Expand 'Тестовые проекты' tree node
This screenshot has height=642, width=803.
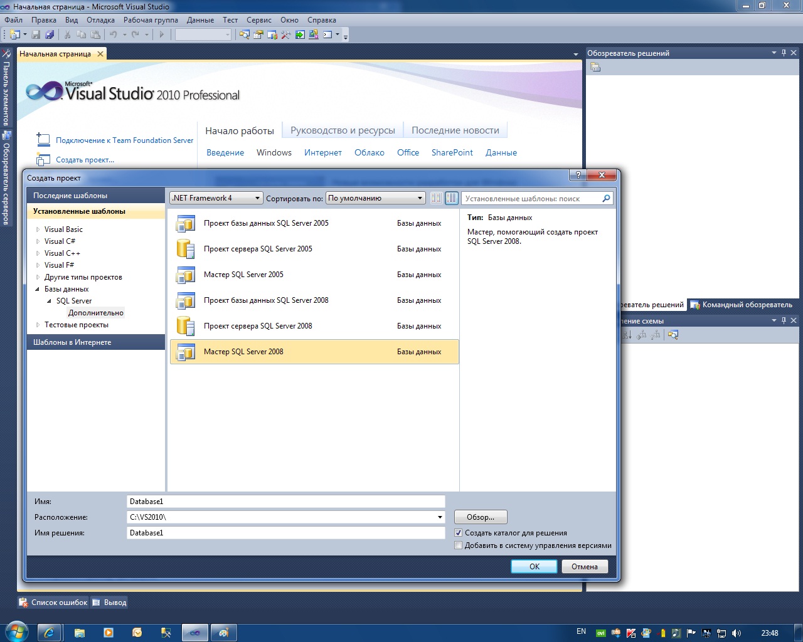pyautogui.click(x=38, y=325)
